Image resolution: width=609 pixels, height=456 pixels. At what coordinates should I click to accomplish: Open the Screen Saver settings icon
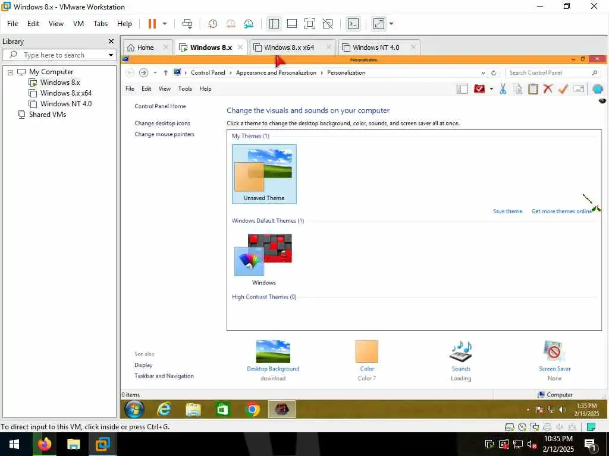(554, 351)
